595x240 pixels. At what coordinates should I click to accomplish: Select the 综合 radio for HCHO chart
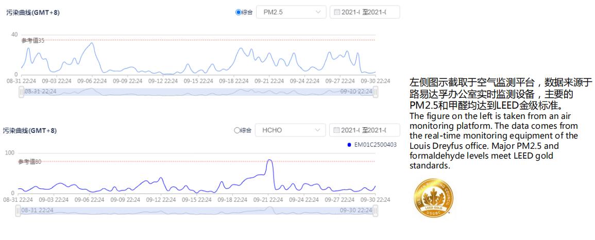tap(238, 130)
